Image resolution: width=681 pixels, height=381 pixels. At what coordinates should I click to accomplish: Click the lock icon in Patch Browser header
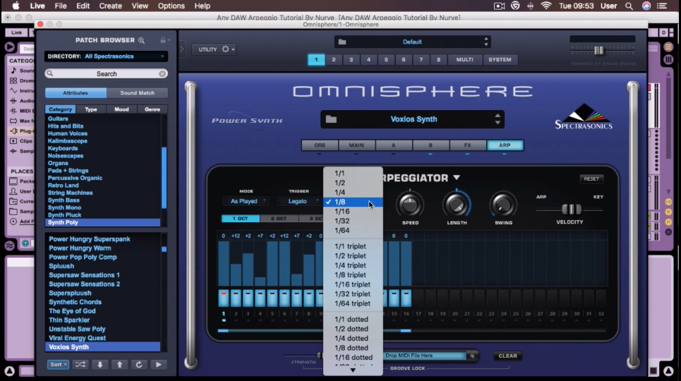(163, 40)
